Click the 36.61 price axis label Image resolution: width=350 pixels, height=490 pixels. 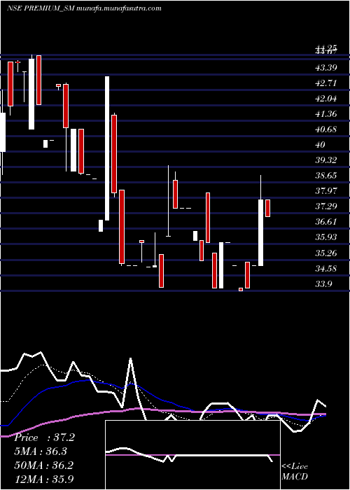click(x=326, y=222)
